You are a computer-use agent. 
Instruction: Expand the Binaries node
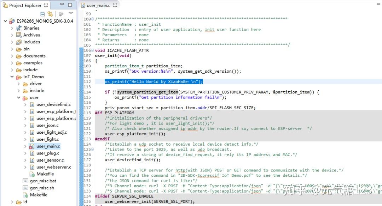12,28
